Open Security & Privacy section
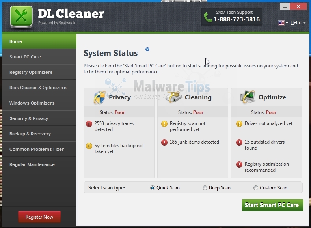 [39, 118]
